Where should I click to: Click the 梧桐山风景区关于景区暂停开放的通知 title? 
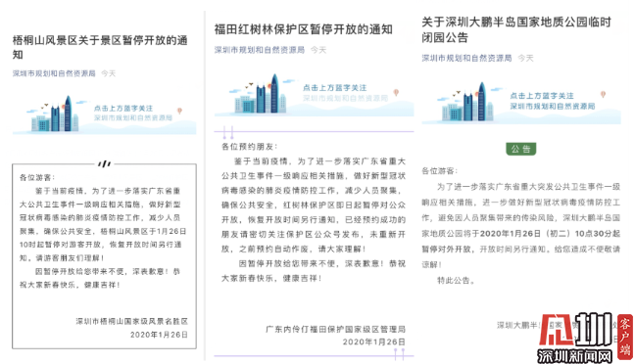tap(100, 47)
